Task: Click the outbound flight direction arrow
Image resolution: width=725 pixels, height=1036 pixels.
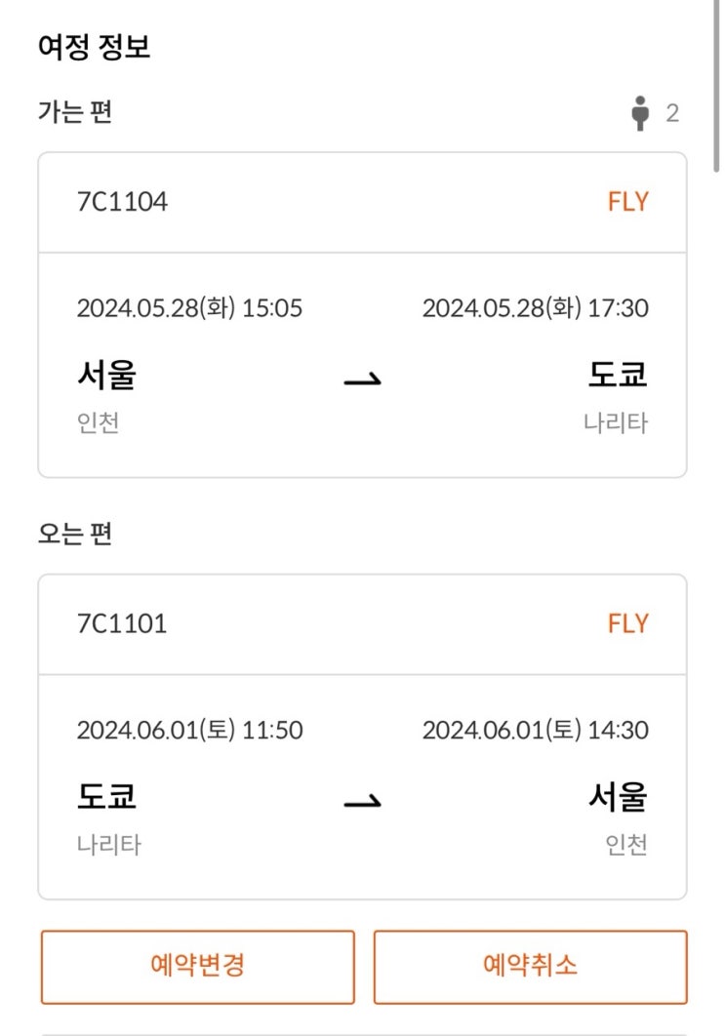Action: pos(362,379)
